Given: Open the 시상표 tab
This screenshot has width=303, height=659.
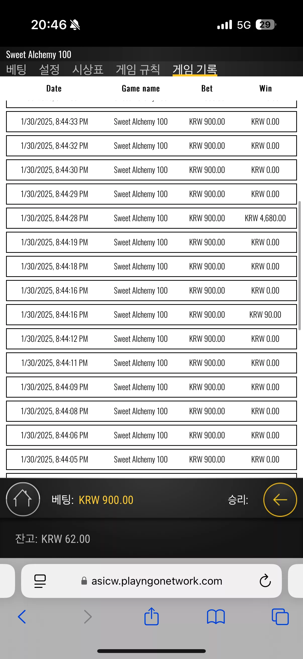Looking at the screenshot, I should 88,69.
